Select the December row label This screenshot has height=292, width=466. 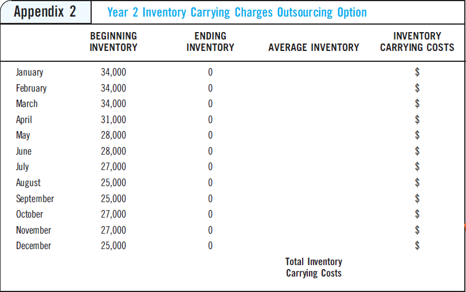pyautogui.click(x=33, y=246)
